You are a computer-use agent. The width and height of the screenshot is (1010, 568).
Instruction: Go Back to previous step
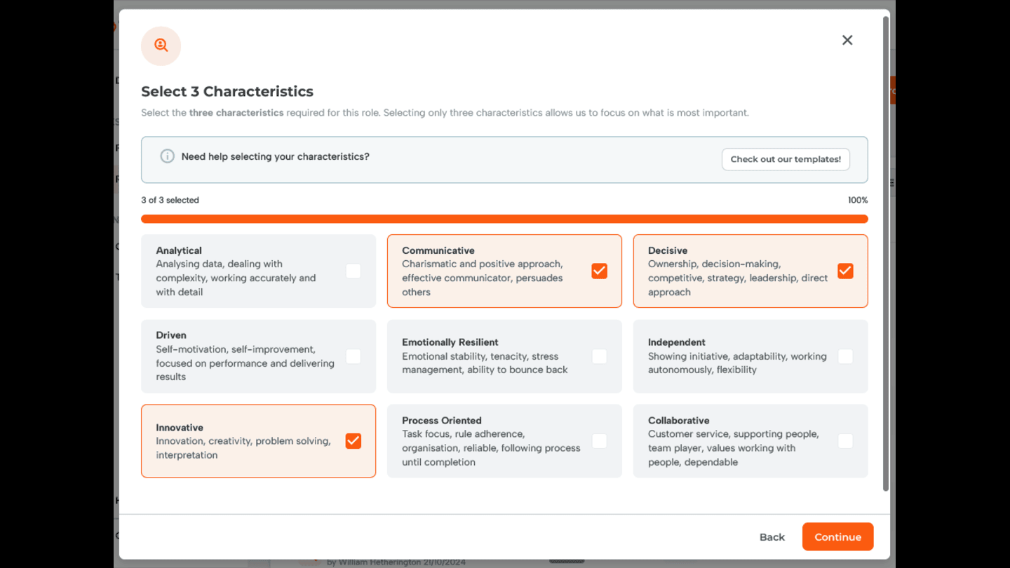pyautogui.click(x=772, y=537)
